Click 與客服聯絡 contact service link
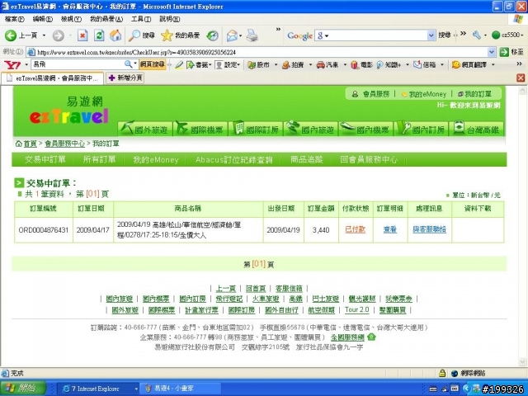 tap(429, 229)
